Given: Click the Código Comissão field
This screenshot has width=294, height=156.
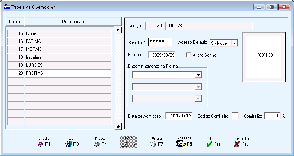Looking at the screenshot, I should click(235, 116).
